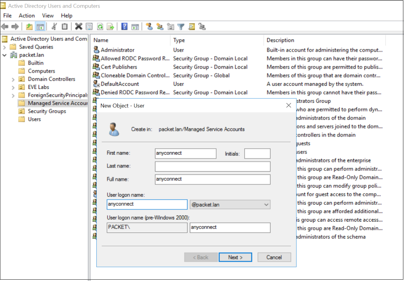Viewport: 404px width, 281px height.
Task: Click Cancel in the New Object dialog
Action: coord(274,257)
